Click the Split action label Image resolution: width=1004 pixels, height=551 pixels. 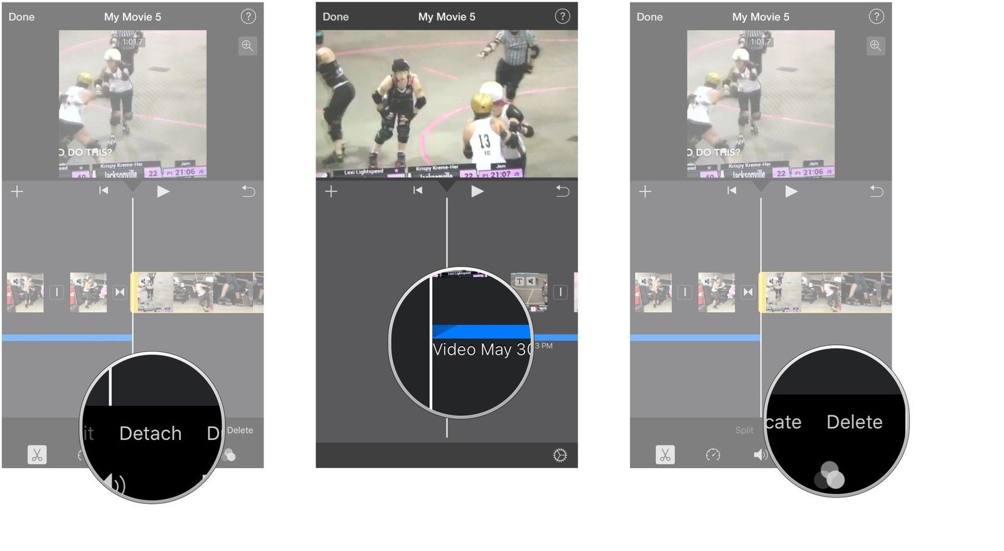[x=744, y=430]
